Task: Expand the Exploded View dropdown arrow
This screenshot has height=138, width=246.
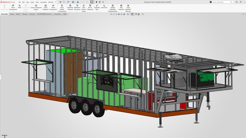Action: point(97,11)
